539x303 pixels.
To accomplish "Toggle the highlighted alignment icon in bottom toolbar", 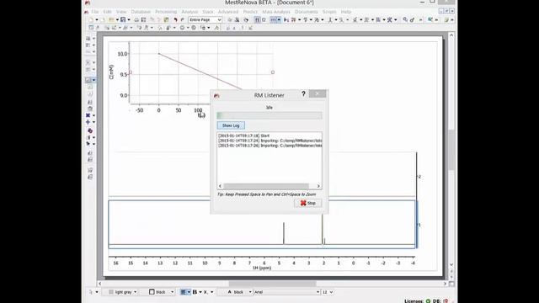I will (x=184, y=292).
